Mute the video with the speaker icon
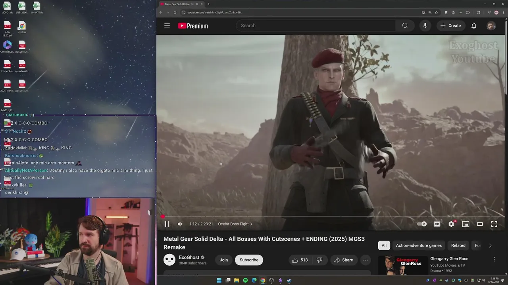The height and width of the screenshot is (285, 508). [180, 224]
